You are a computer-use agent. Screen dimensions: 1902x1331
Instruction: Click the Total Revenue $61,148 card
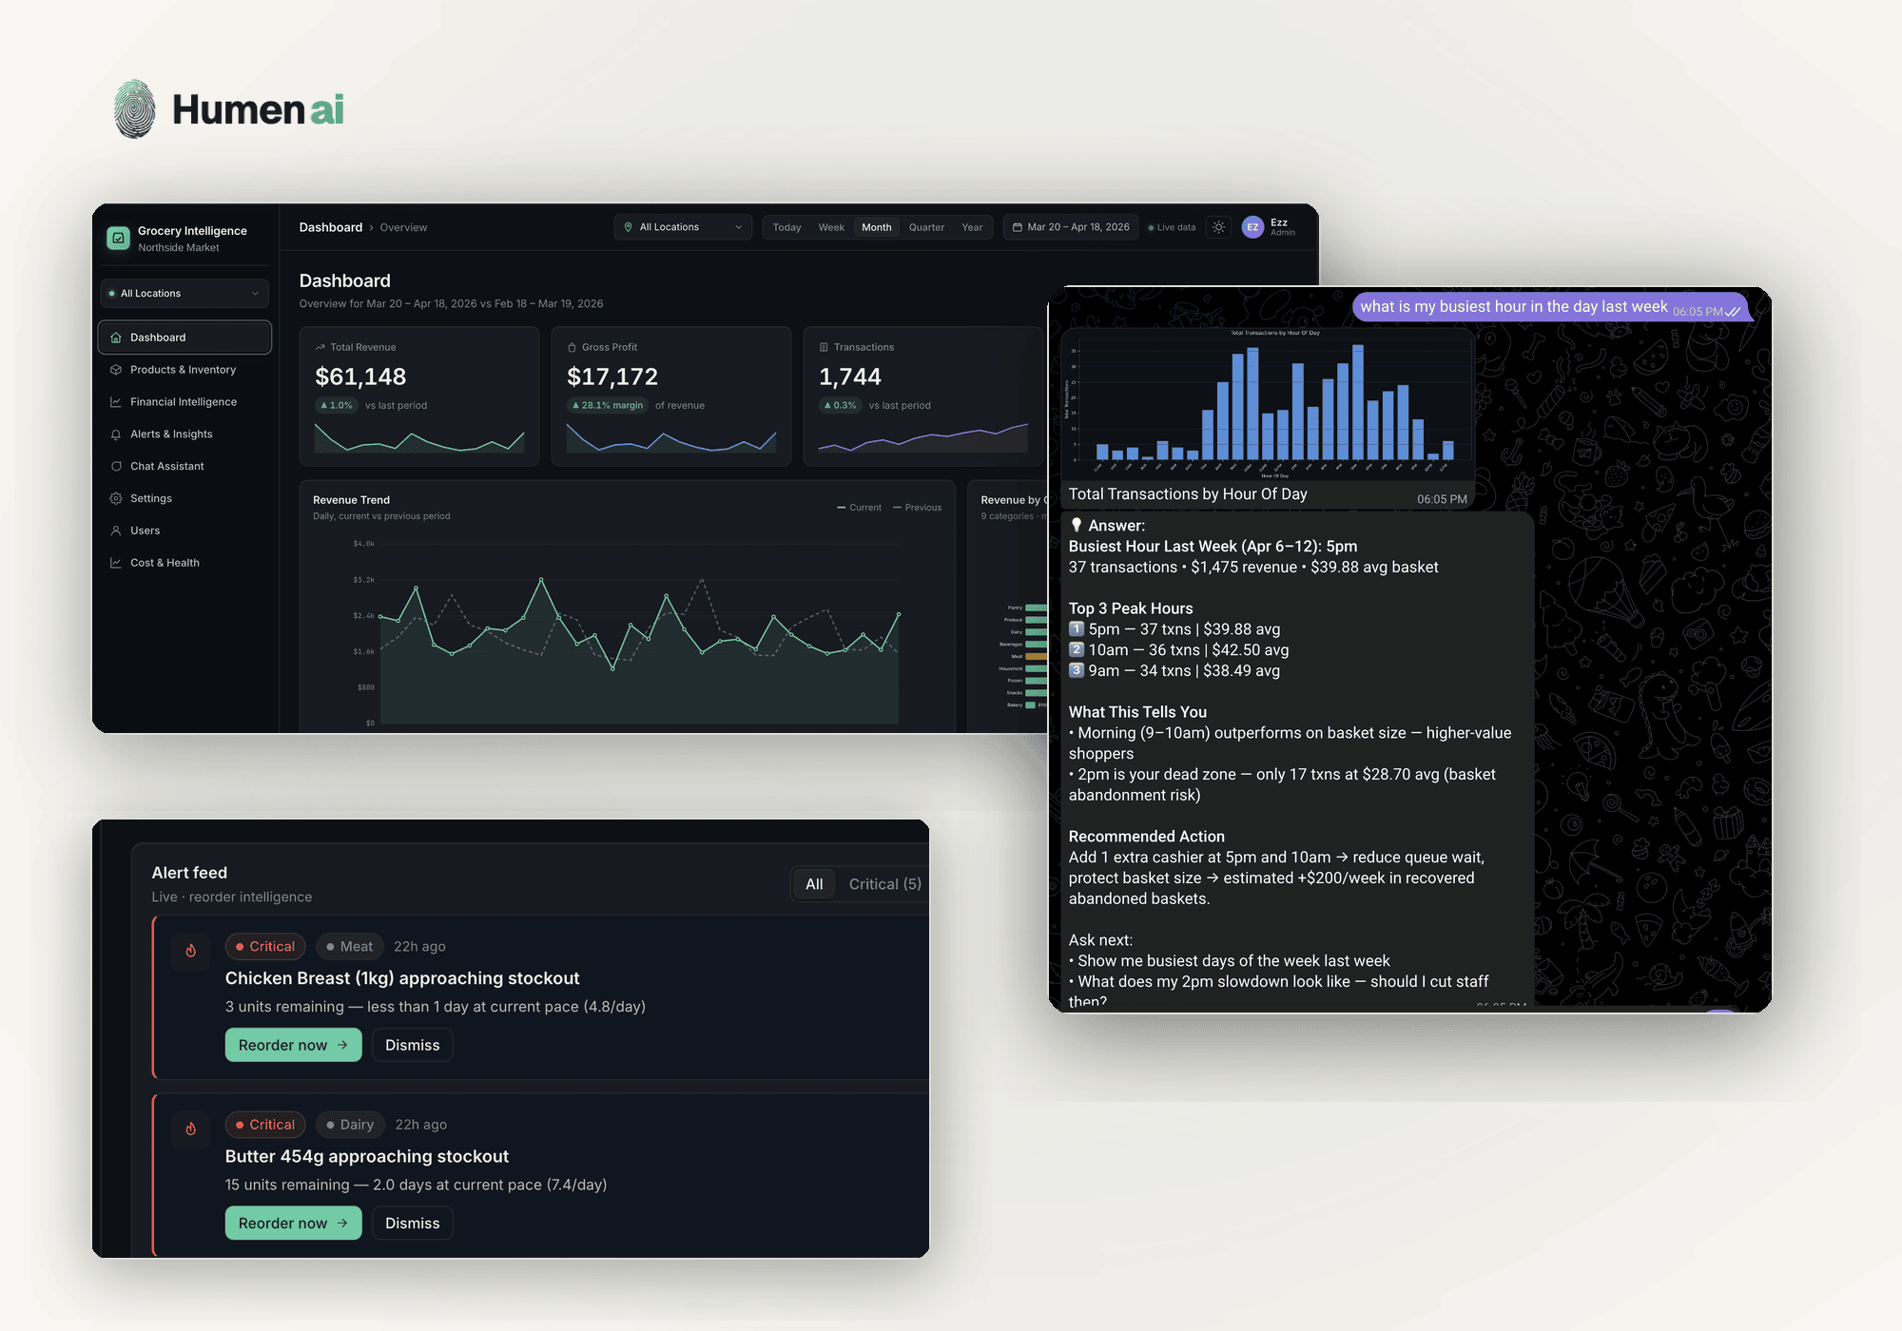coord(419,396)
